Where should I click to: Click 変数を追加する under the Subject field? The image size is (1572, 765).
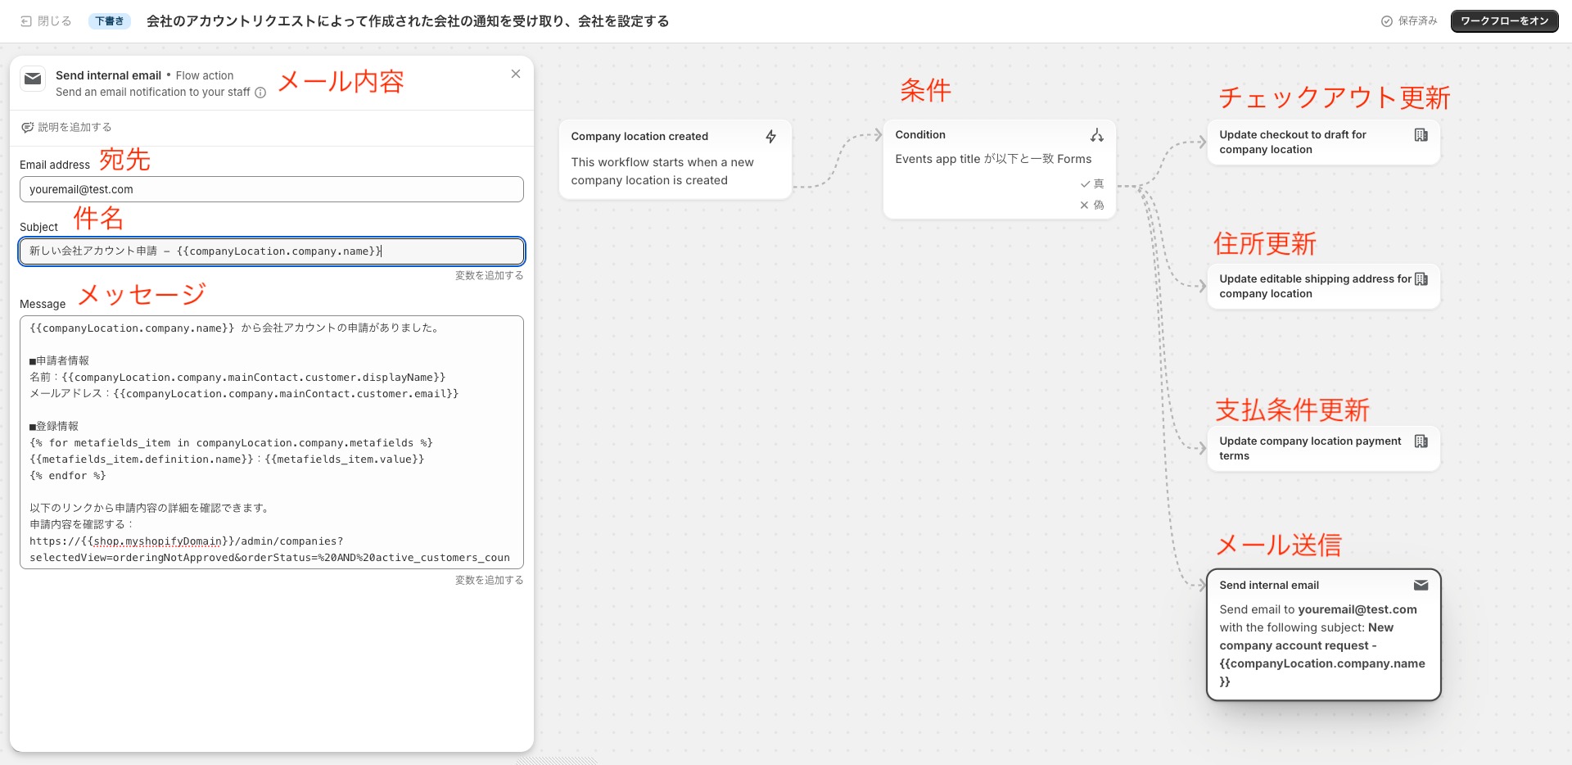[489, 275]
